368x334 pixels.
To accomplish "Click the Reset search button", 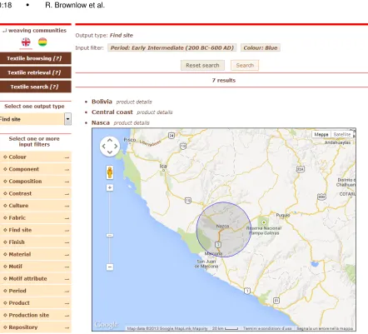I will 202,65.
